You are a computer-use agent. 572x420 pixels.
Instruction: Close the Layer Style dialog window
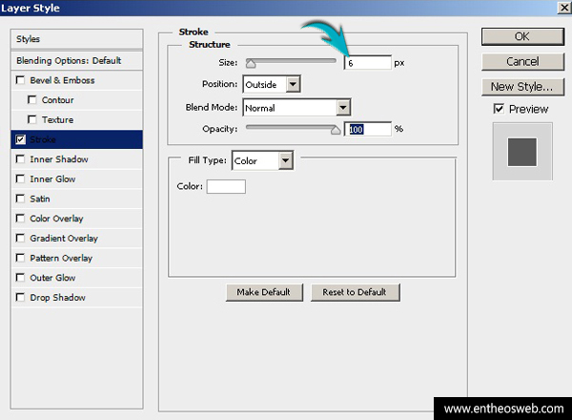(560, 9)
